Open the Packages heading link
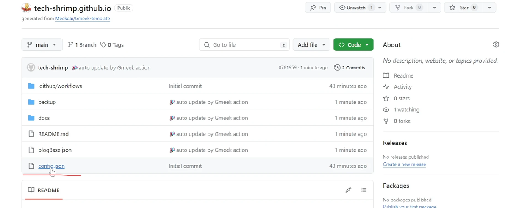Image resolution: width=505 pixels, height=208 pixels. [396, 186]
